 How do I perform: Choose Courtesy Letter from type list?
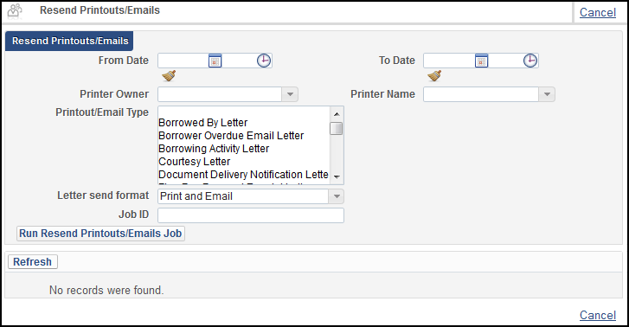[x=195, y=161]
